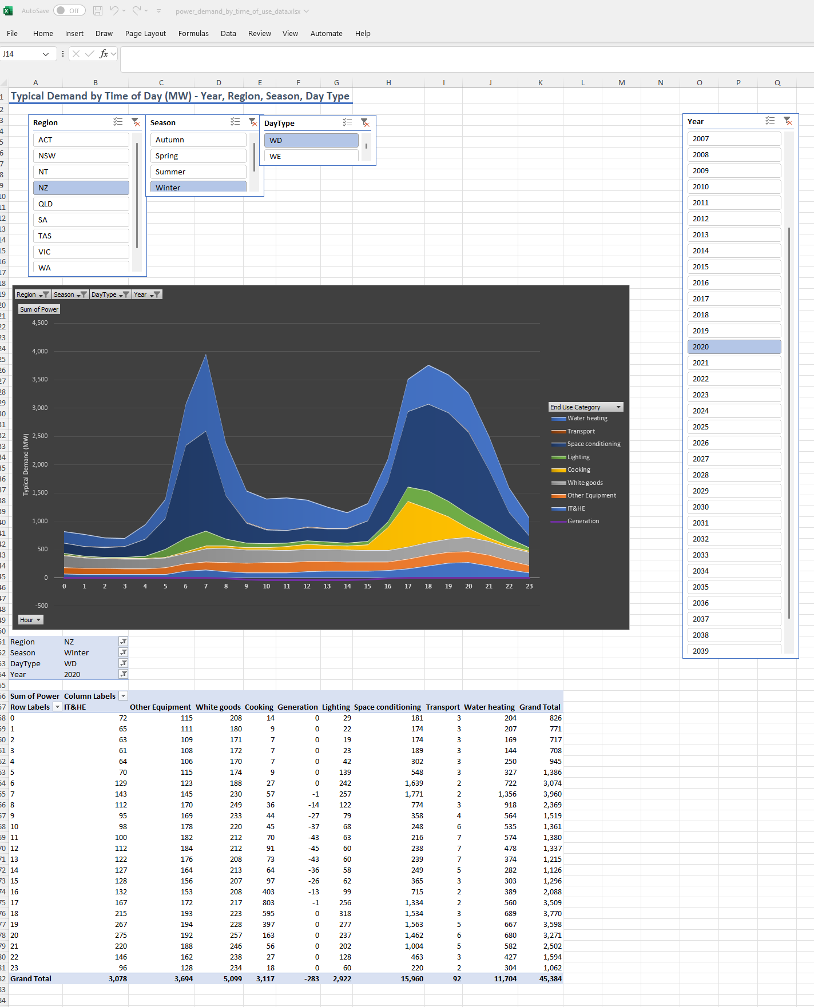
Task: Open the Formulas ribbon tab
Action: coord(193,34)
